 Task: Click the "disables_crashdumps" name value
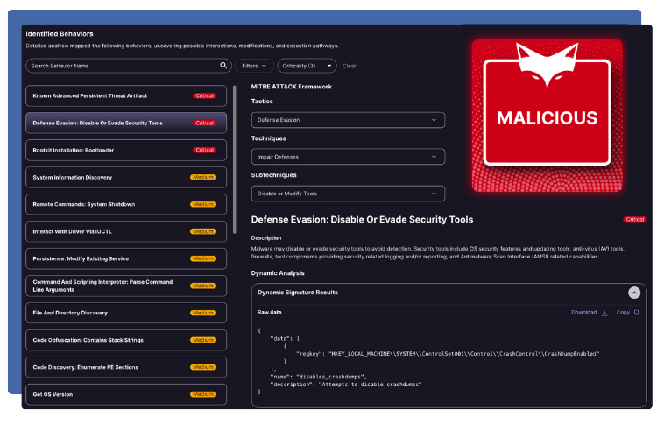click(331, 377)
